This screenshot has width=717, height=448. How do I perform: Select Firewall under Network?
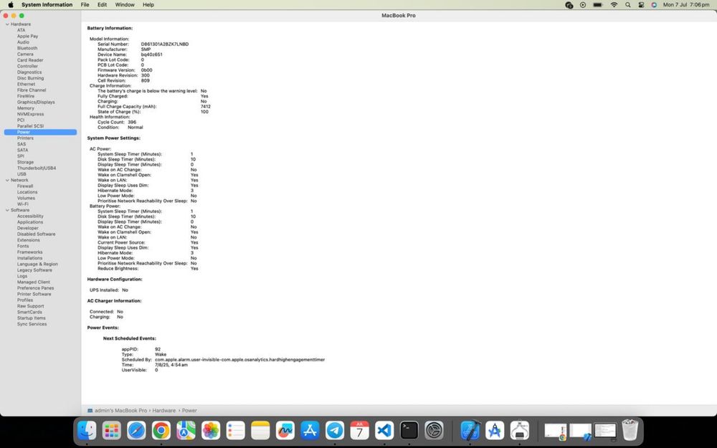[25, 186]
